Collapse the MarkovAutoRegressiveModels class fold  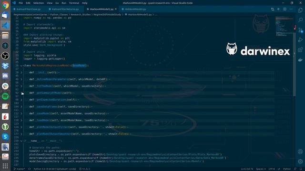21,66
